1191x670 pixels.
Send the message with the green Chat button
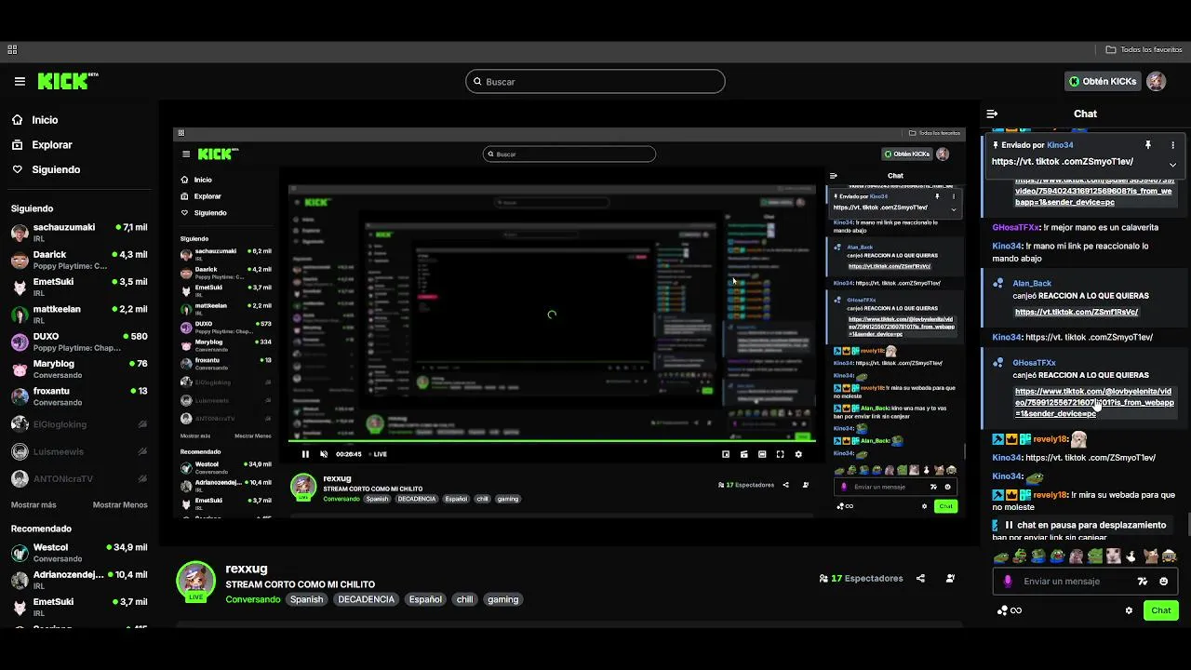[1161, 610]
